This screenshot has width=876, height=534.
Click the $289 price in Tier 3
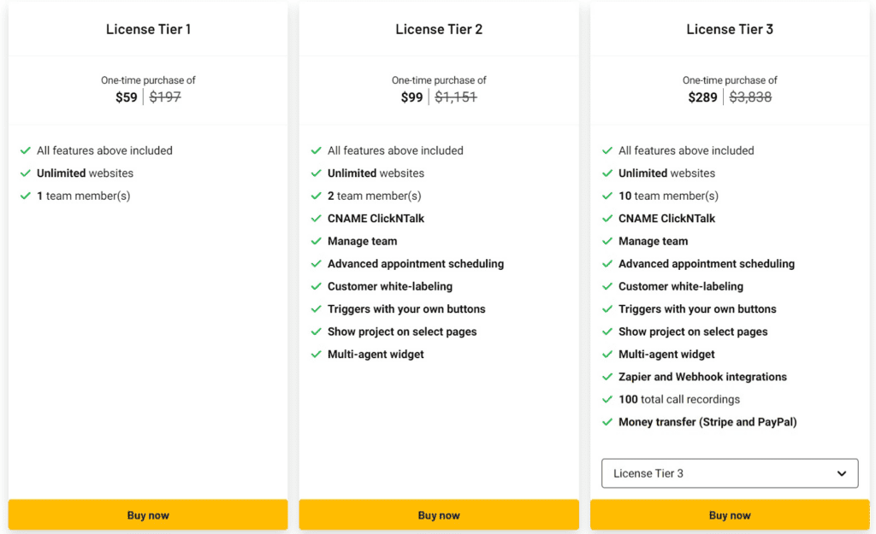pyautogui.click(x=703, y=97)
